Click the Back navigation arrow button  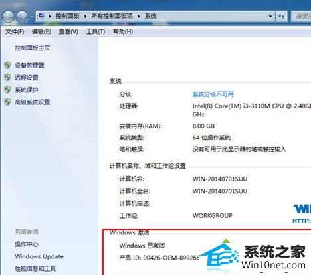tap(8, 17)
